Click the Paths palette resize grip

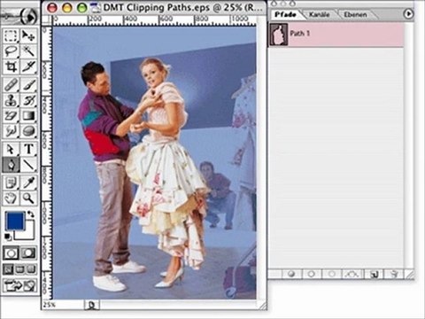pyautogui.click(x=409, y=275)
